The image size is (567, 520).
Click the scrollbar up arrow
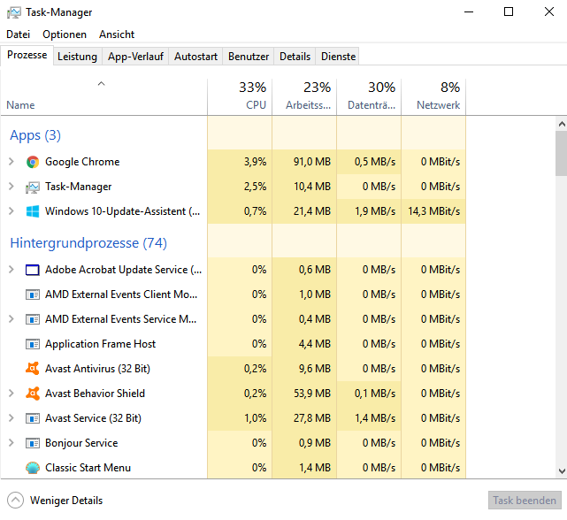point(562,124)
